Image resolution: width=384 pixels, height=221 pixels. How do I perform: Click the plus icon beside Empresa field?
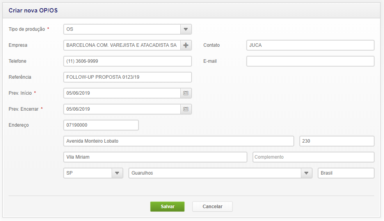click(186, 45)
